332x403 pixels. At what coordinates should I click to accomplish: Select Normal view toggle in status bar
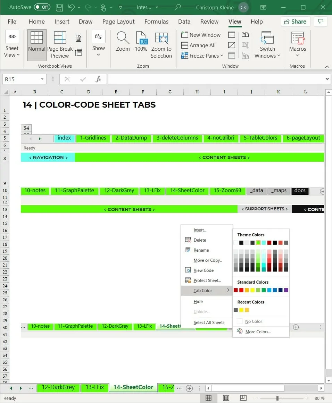208,398
